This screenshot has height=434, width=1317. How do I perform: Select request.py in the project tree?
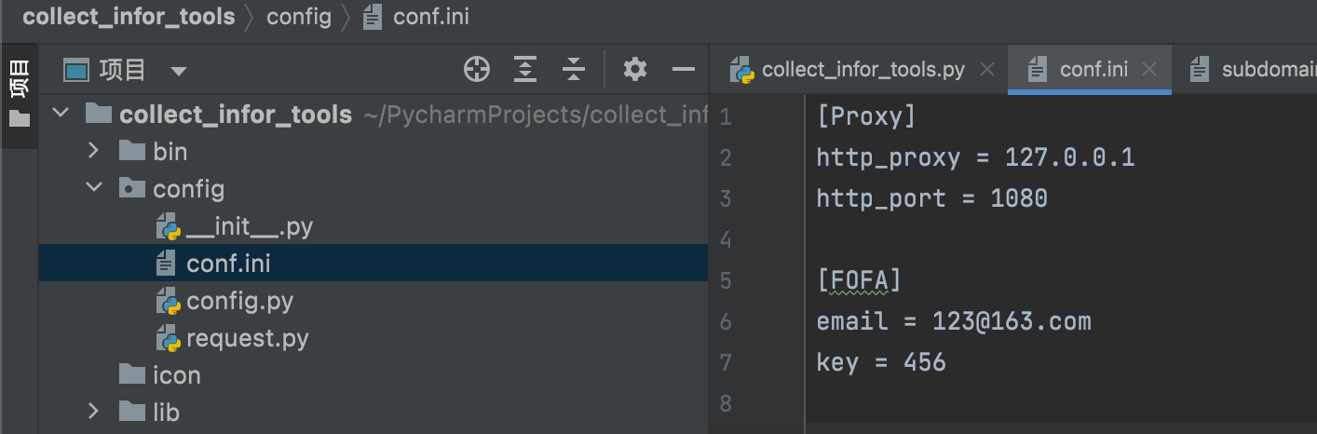[247, 338]
